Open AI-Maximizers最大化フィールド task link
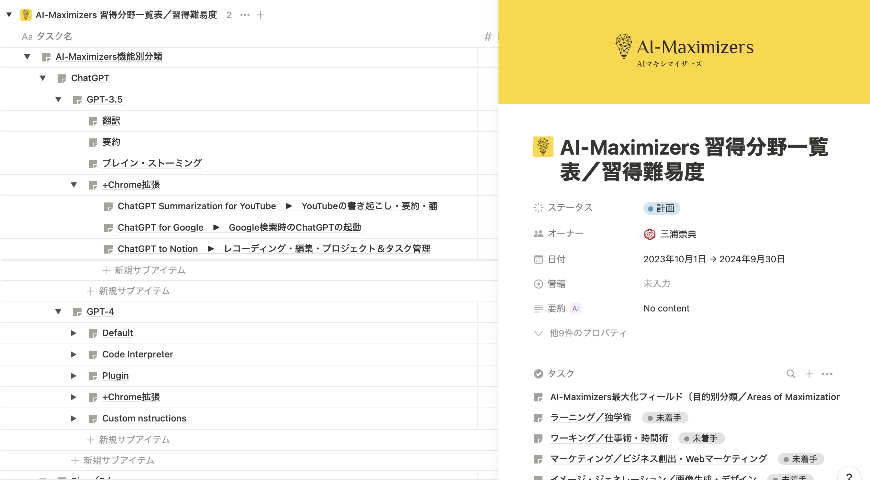 click(695, 397)
